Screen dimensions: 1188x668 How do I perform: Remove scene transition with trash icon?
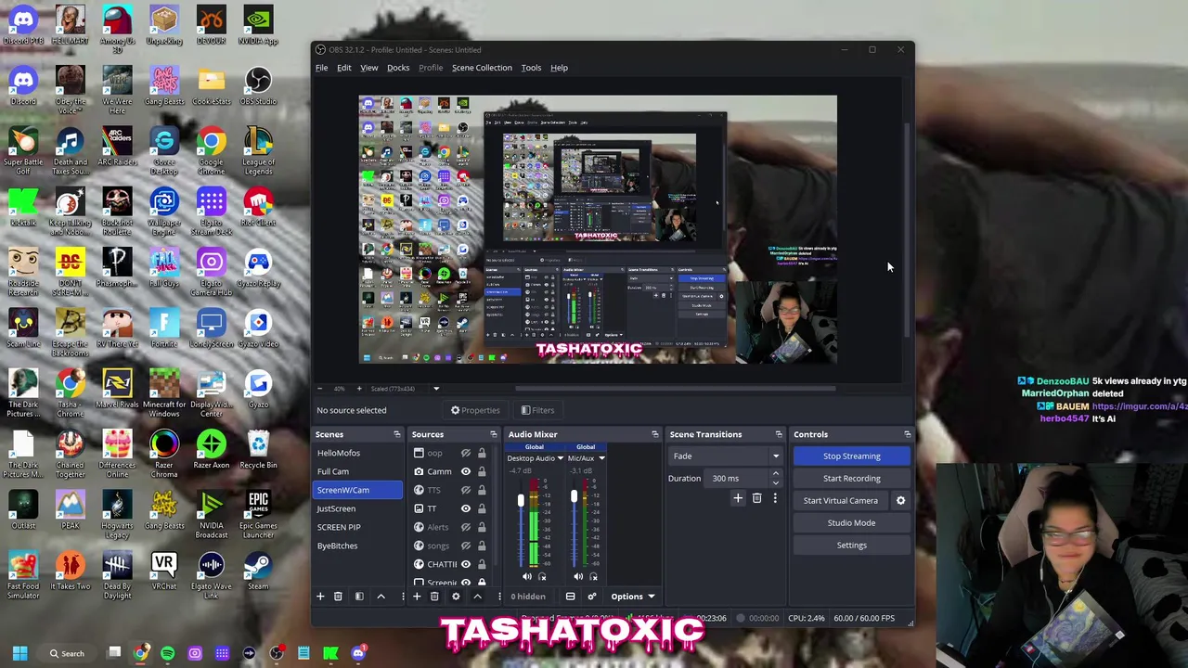point(756,498)
